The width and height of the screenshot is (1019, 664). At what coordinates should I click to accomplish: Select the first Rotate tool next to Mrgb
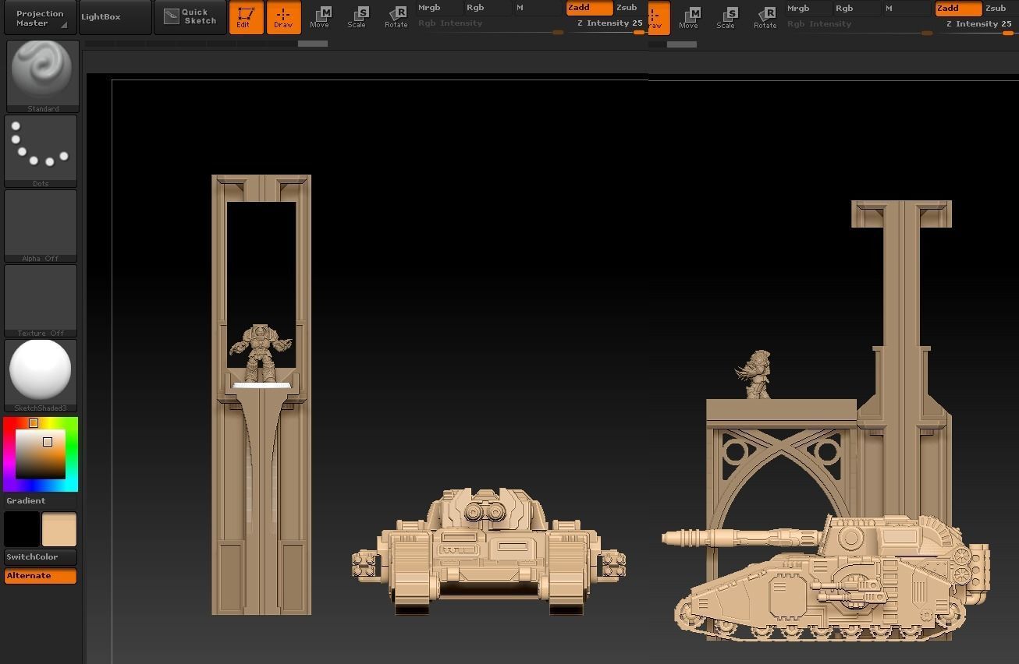(x=396, y=17)
